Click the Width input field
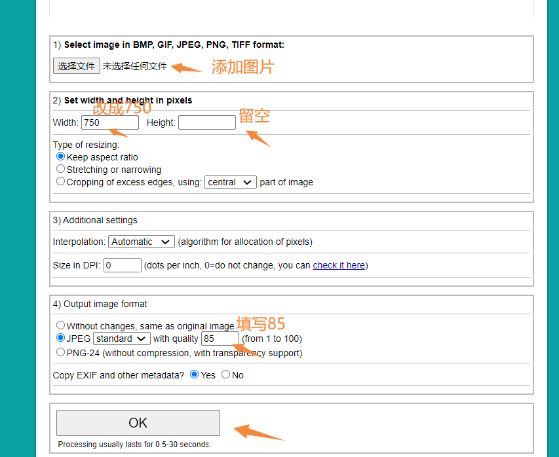 coord(110,122)
